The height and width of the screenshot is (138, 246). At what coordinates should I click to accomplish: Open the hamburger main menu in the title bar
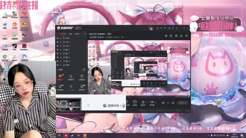177,28
